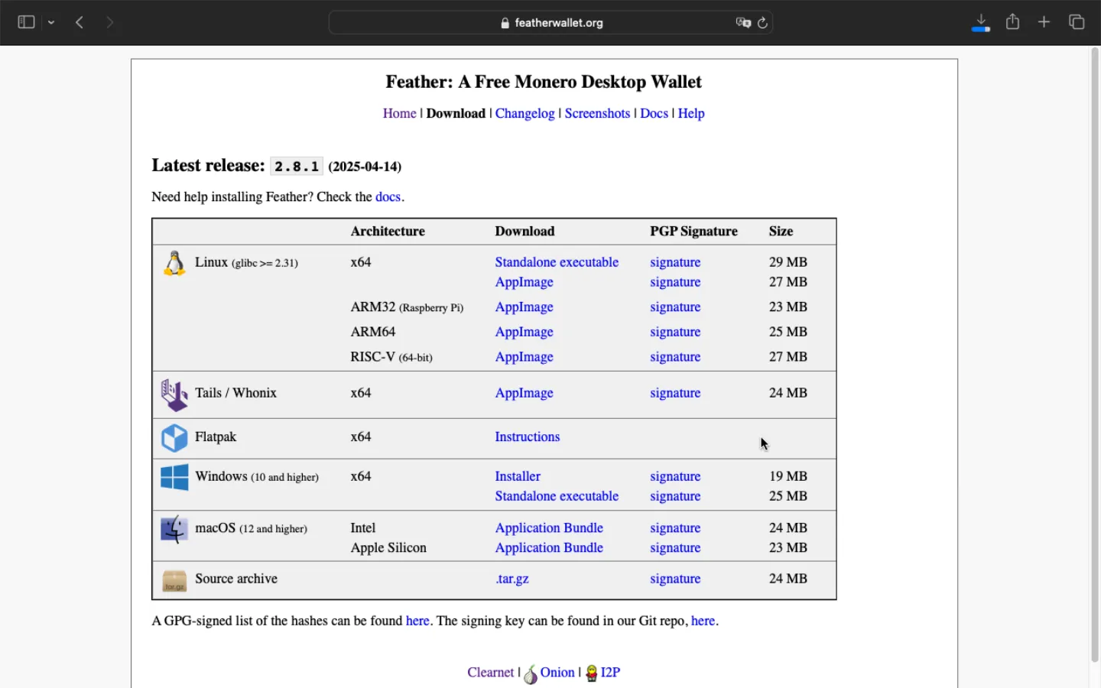Screen dimensions: 1101x688
Task: Download Apple Silicon Application Bundle
Action: click(x=549, y=548)
